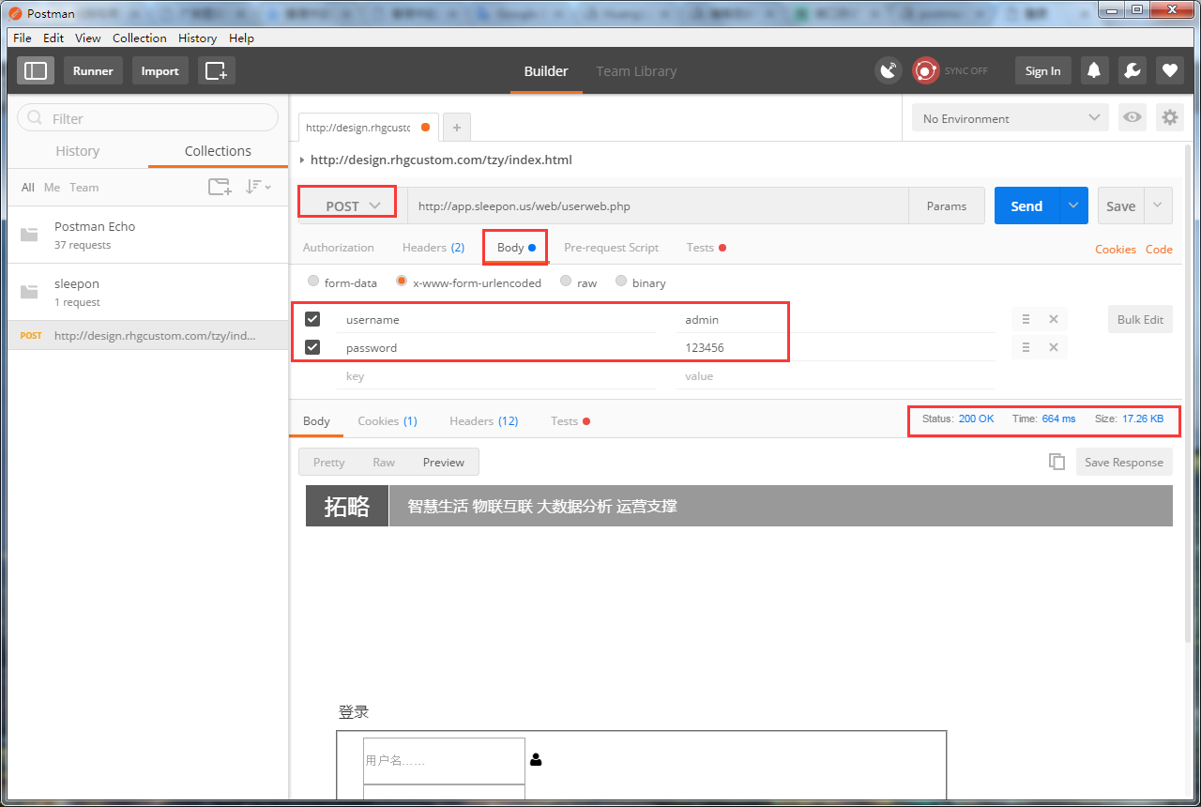Add a new request tab with plus
Screen dimensions: 1201x807
pyautogui.click(x=457, y=127)
